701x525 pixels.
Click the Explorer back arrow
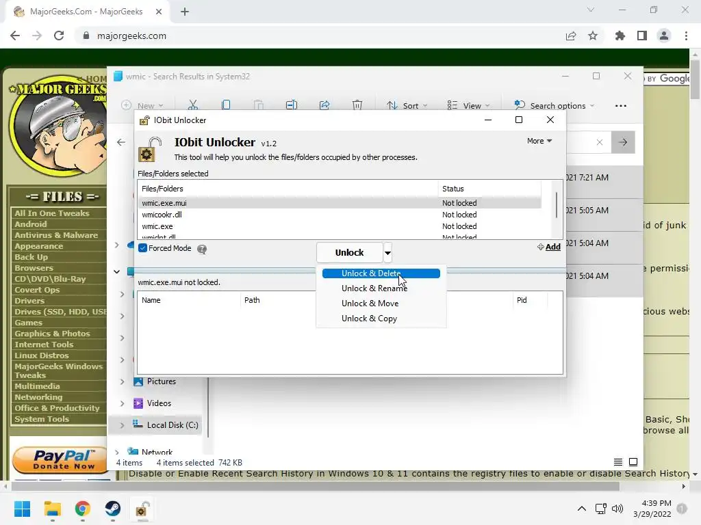click(x=121, y=142)
